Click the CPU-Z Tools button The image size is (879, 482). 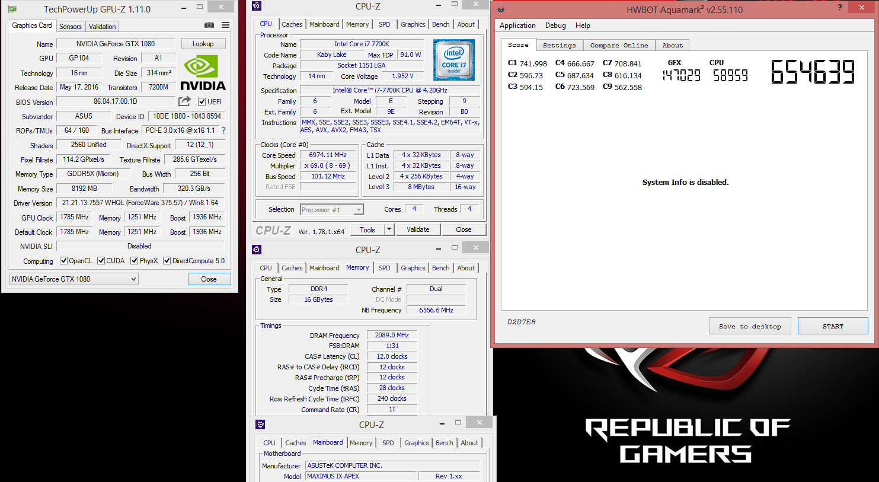(367, 229)
